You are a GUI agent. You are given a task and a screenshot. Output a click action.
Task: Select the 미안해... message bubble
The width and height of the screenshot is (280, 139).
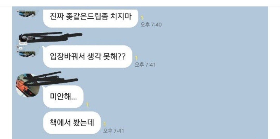(63, 97)
